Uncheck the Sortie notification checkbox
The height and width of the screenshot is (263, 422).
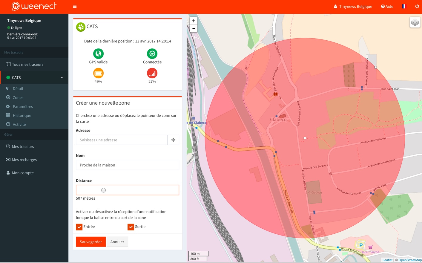pyautogui.click(x=131, y=227)
